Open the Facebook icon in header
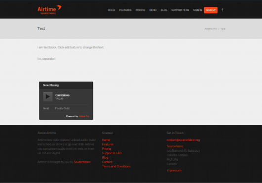 coord(222,10)
